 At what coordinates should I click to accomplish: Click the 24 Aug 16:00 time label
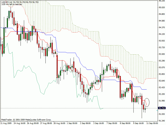pyautogui.click(x=19, y=123)
